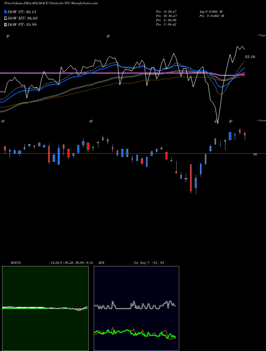The height and width of the screenshot is (351, 266).
Task: Click the 'ADX' panel heading
Action: pos(102,263)
